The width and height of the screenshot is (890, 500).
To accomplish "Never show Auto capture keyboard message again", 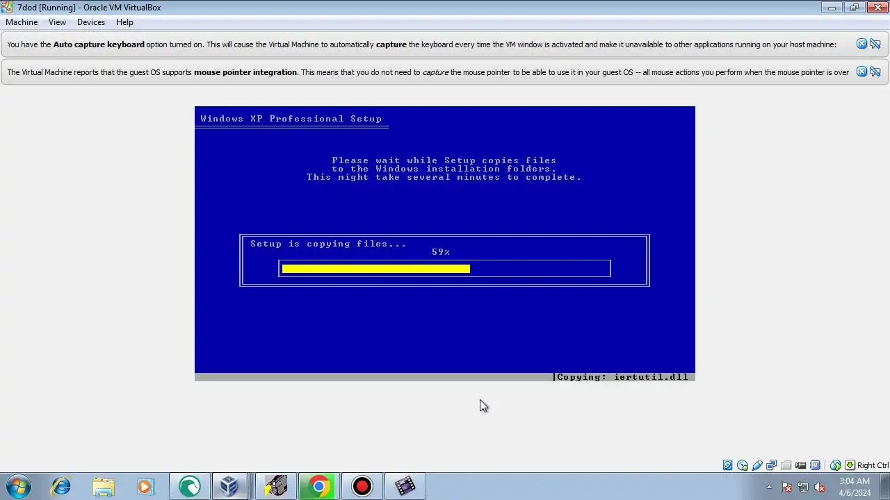I will (x=875, y=44).
